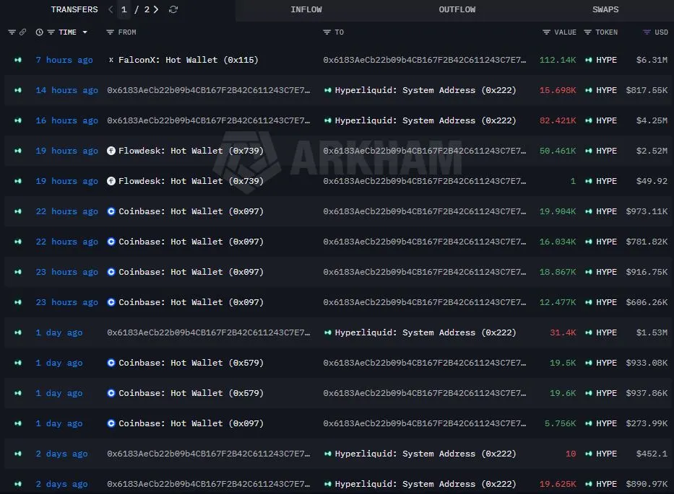Click USD amount $973.11K
The image size is (674, 494).
(x=647, y=211)
